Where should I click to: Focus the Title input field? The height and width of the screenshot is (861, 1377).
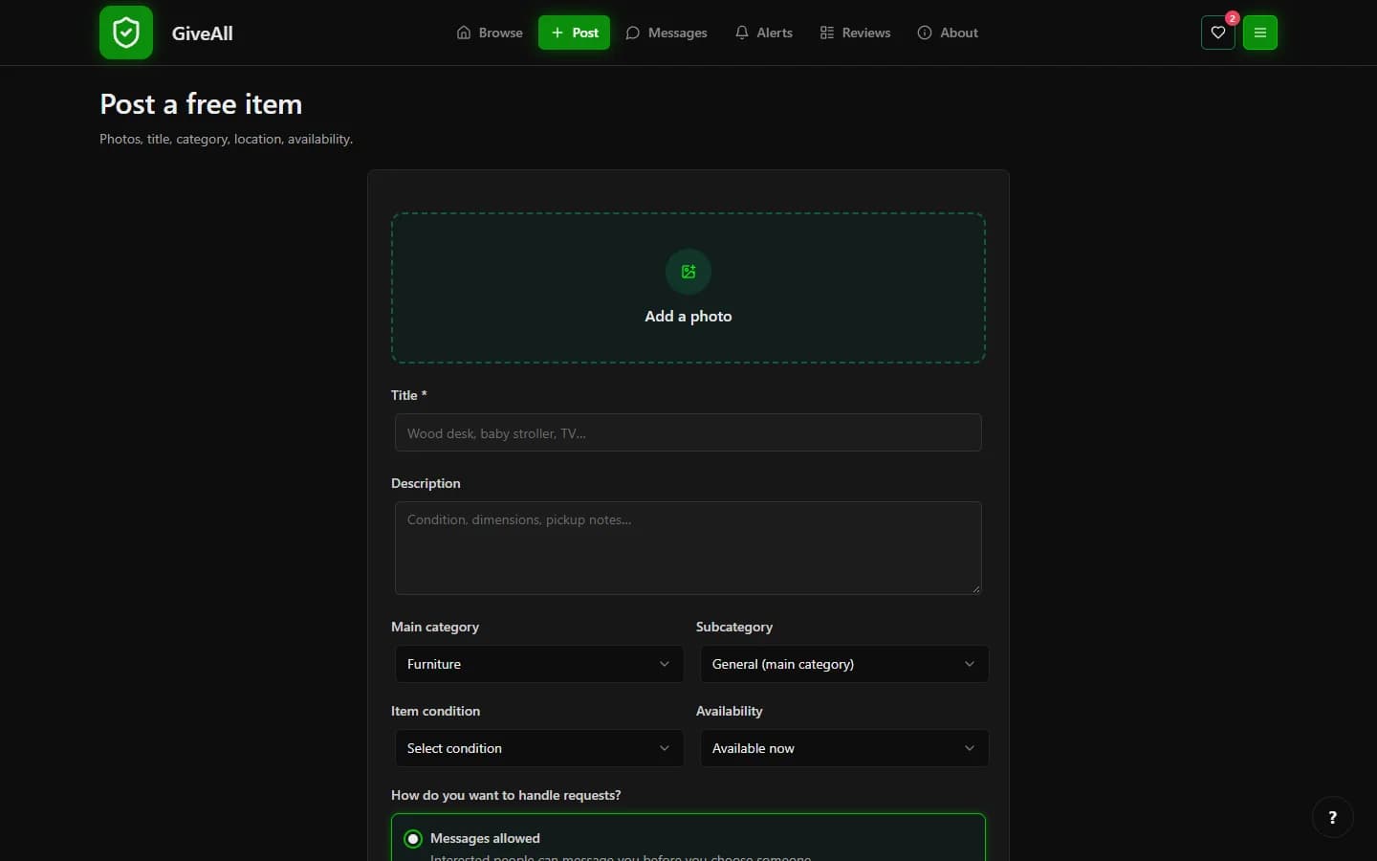(x=688, y=432)
